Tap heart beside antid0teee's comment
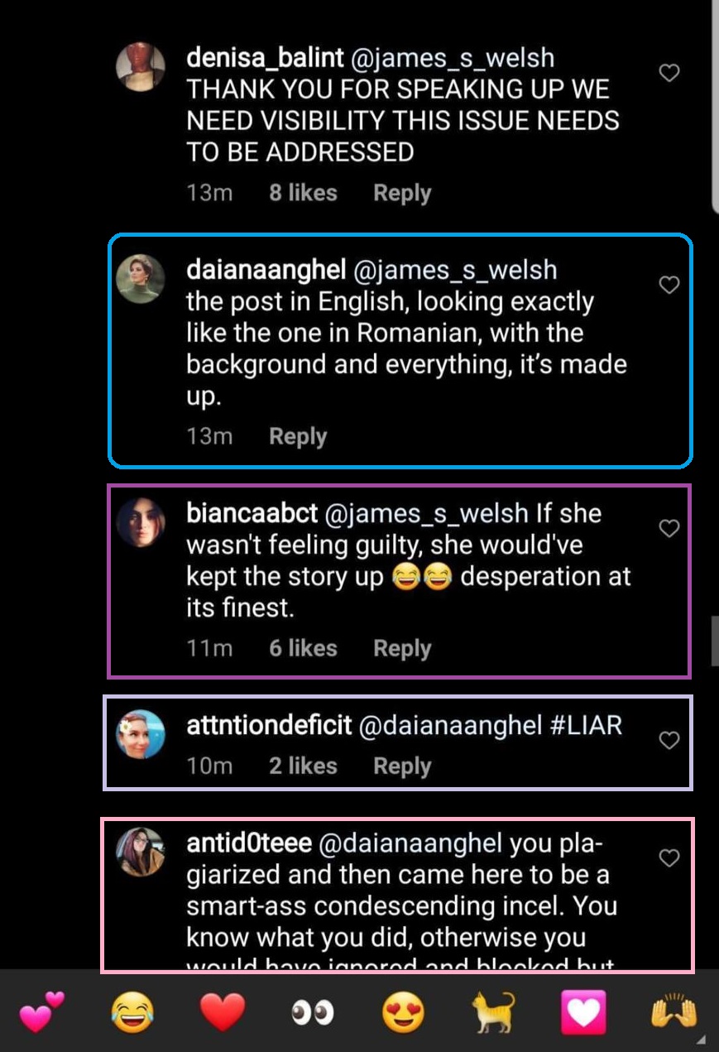The height and width of the screenshot is (1052, 719). [669, 859]
